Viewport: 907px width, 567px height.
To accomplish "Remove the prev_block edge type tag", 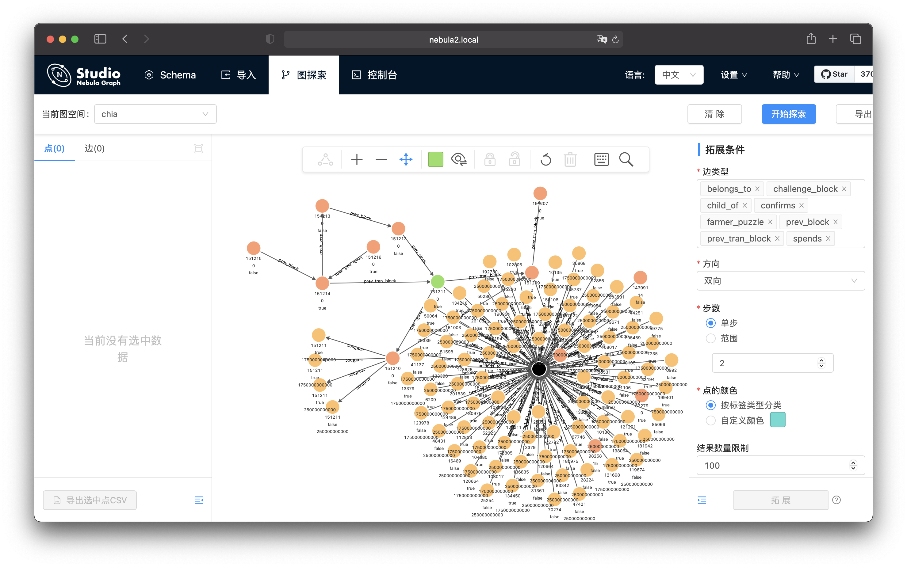I will (x=835, y=222).
